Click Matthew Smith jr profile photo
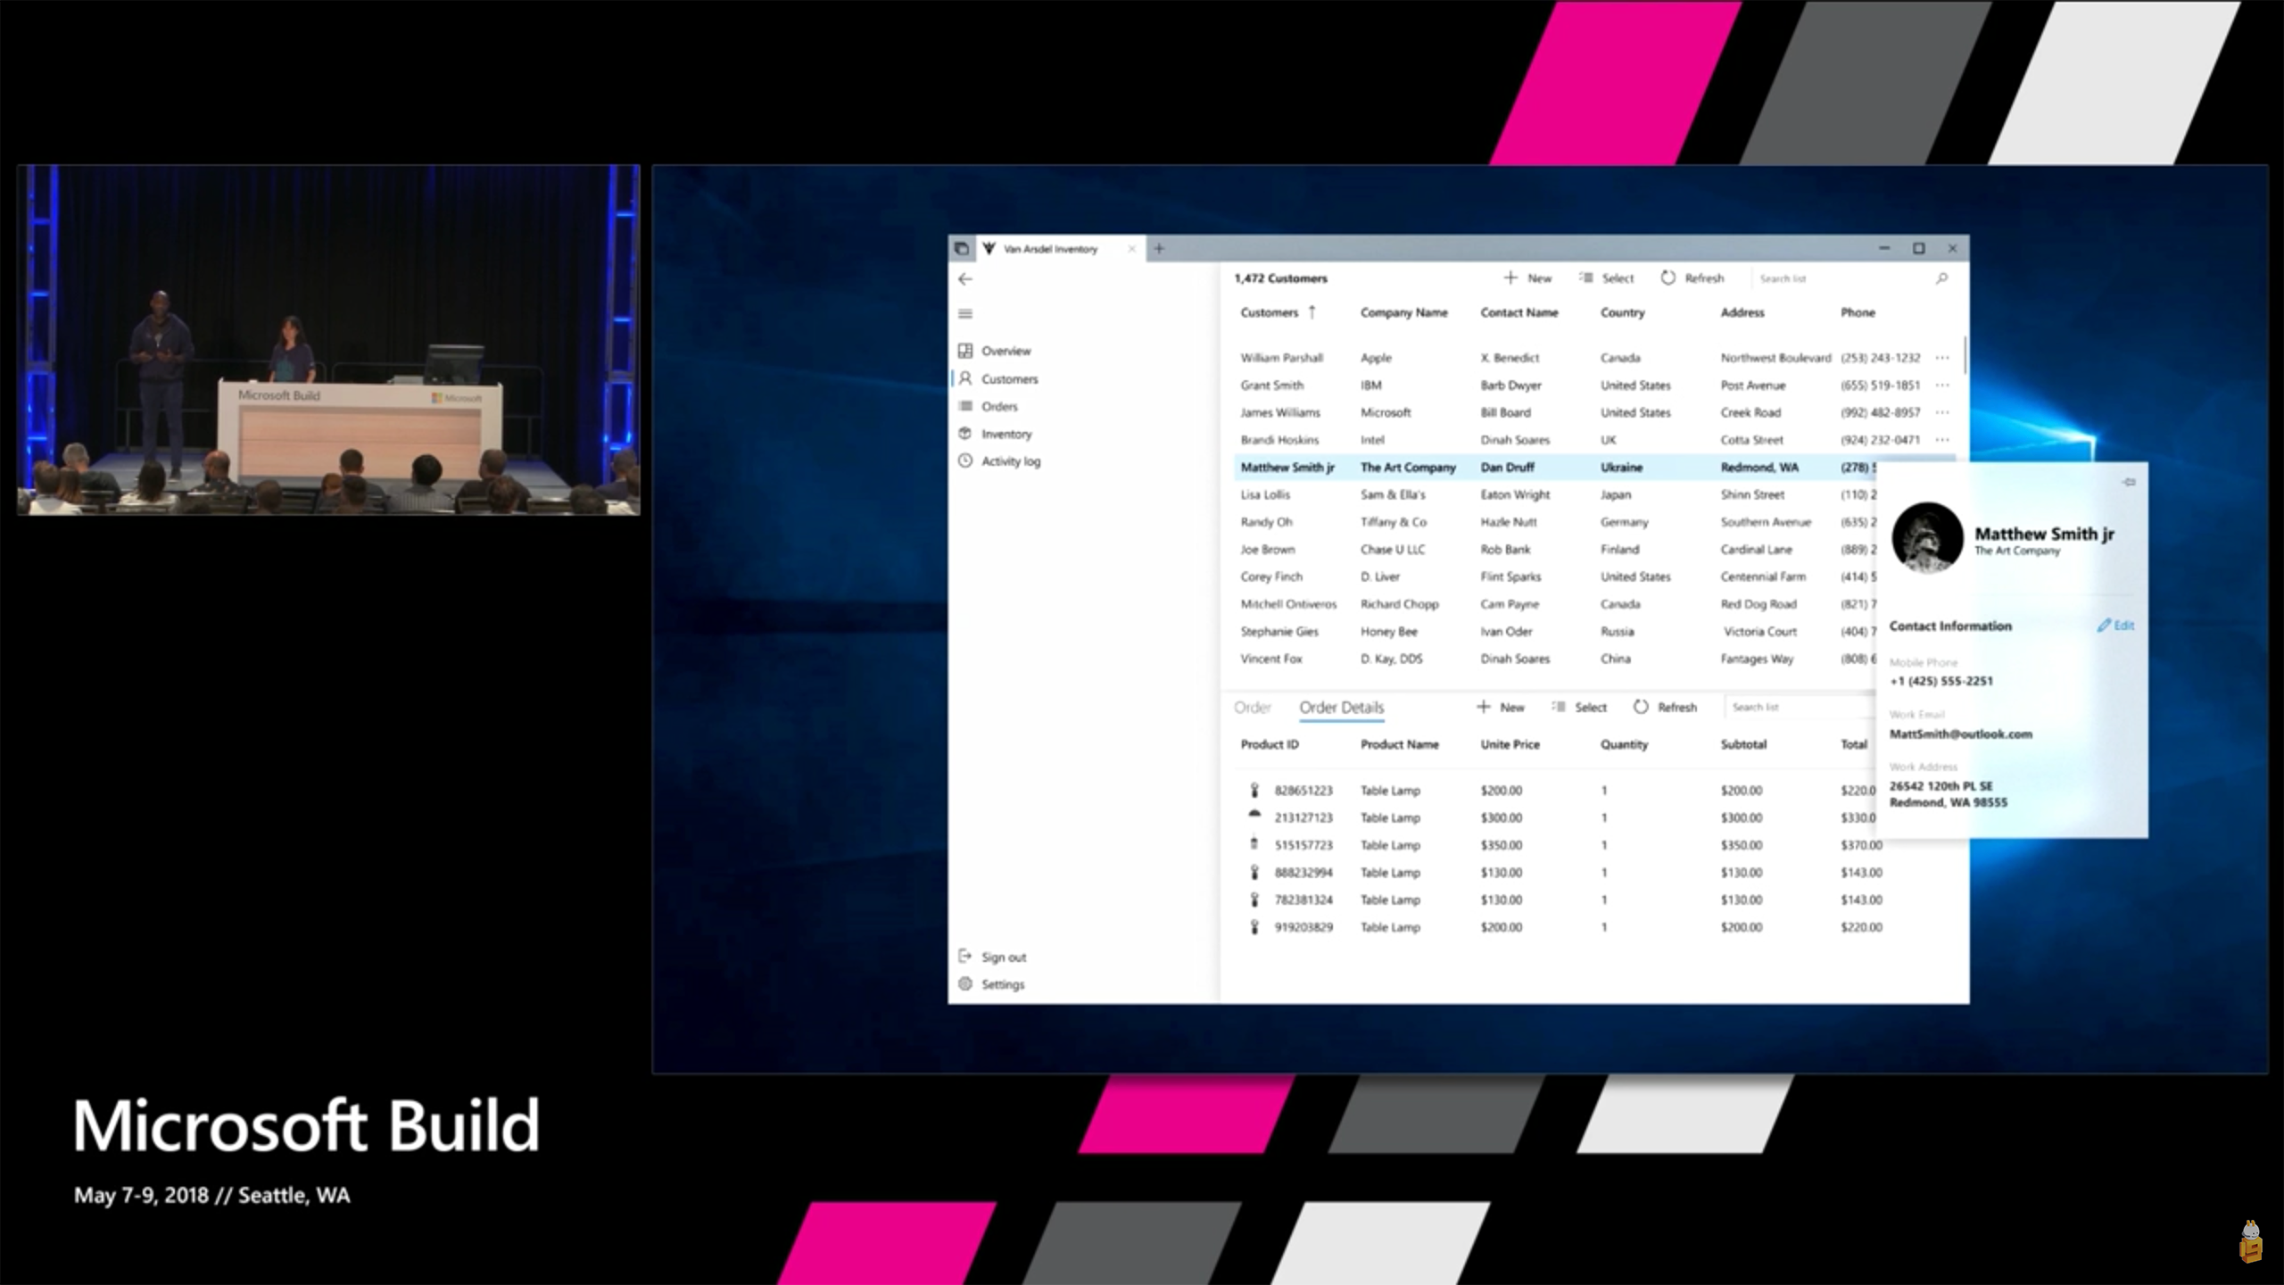The image size is (2284, 1285). 1927,538
